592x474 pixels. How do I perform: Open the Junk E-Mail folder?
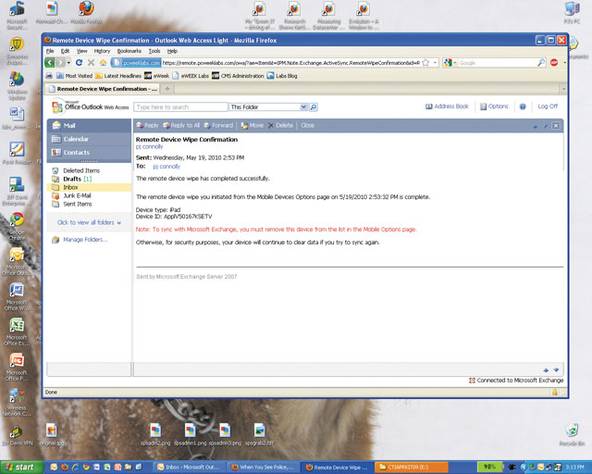pos(77,195)
